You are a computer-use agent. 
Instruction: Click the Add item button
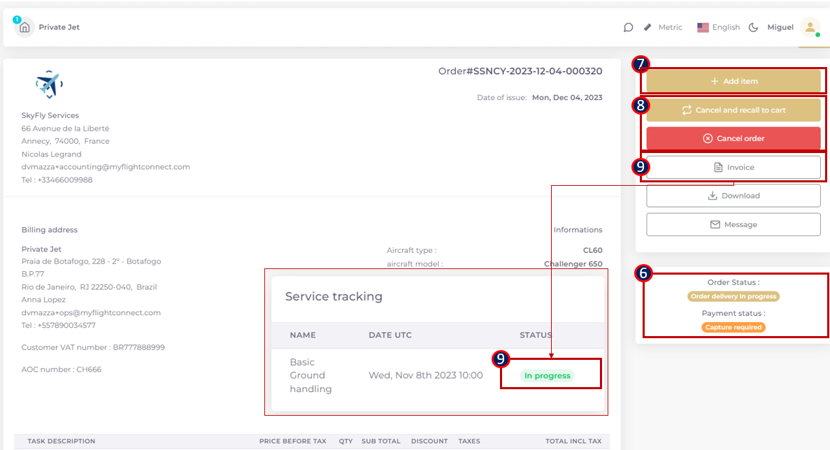point(733,81)
